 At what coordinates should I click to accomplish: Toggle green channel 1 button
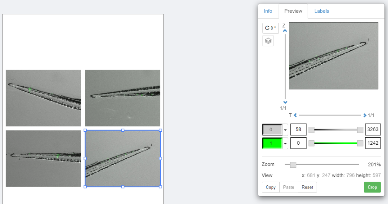click(x=272, y=143)
